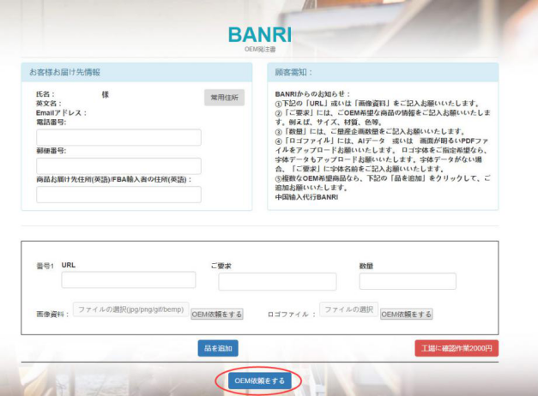
Task: Click the 中国輸入代行BANRI signature text
Action: [x=306, y=197]
